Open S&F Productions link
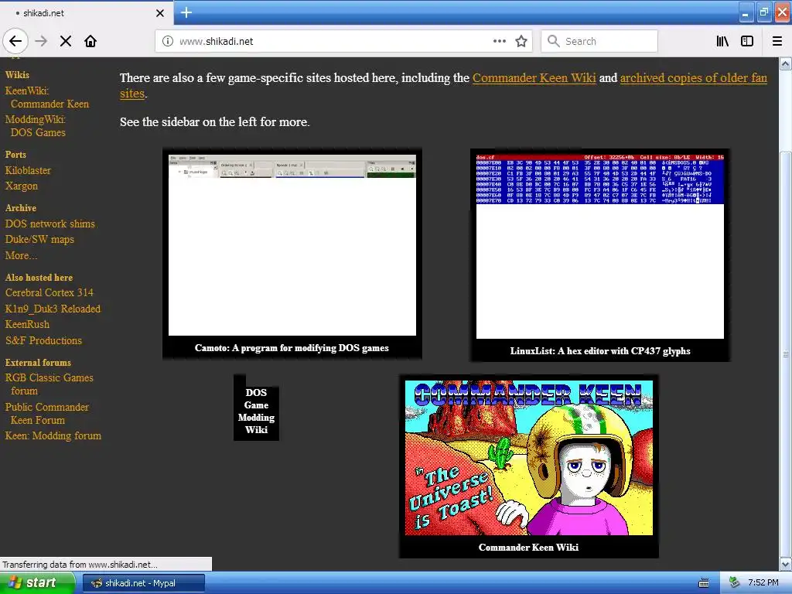 (43, 340)
